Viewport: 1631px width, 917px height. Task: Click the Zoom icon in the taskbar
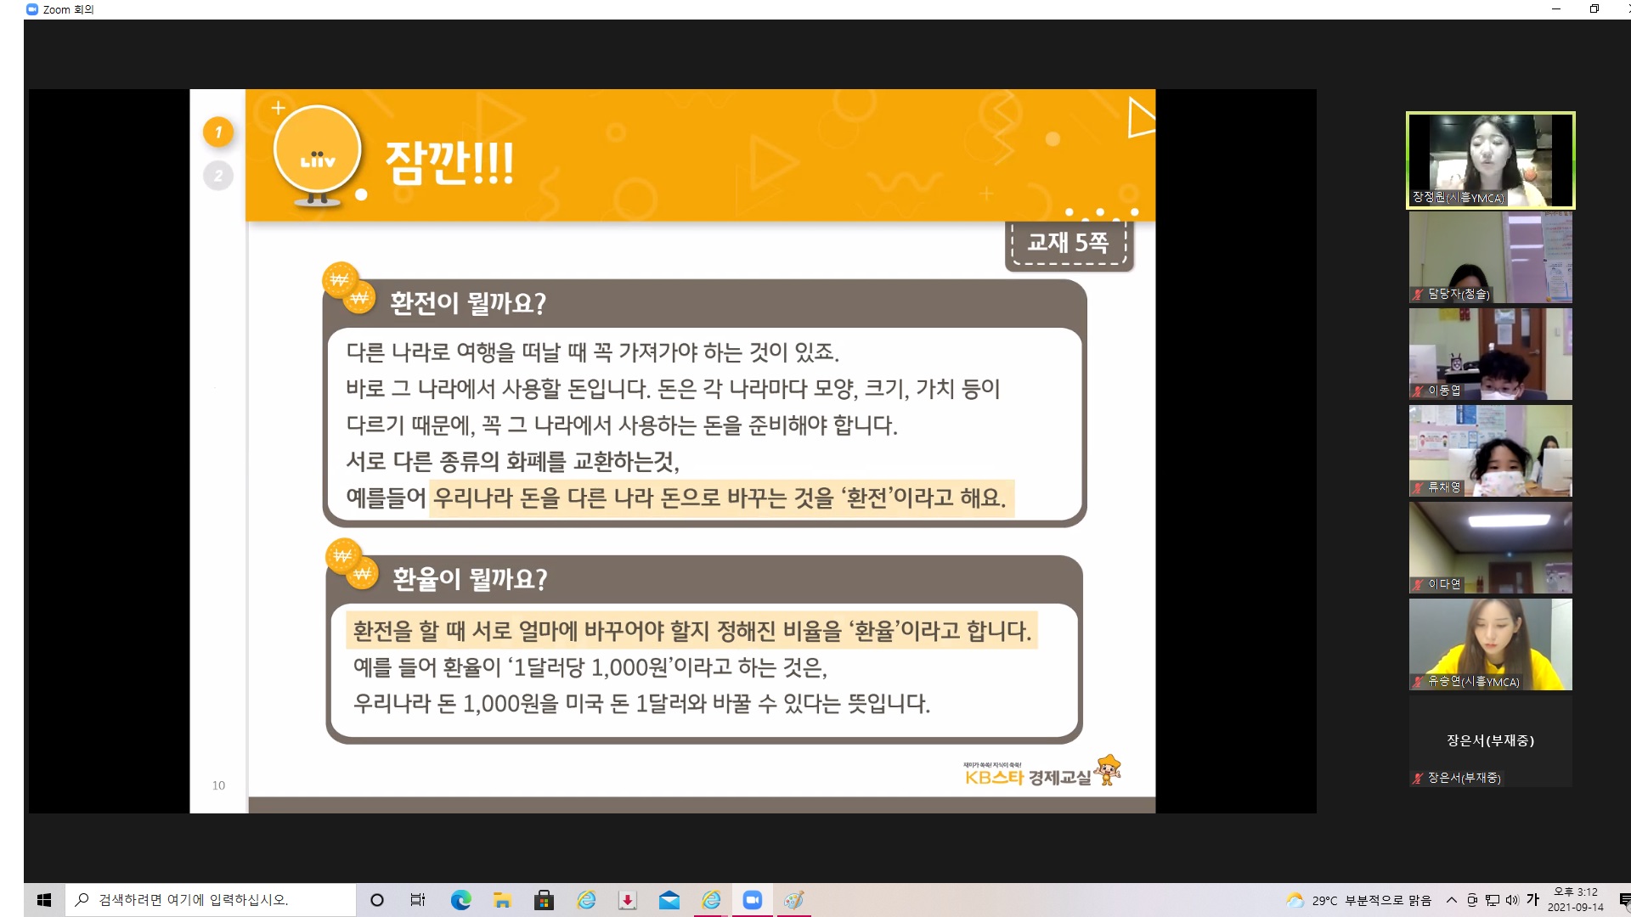pyautogui.click(x=752, y=900)
